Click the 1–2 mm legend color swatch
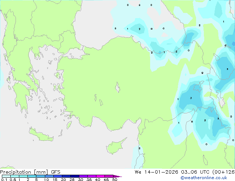 (23, 176)
